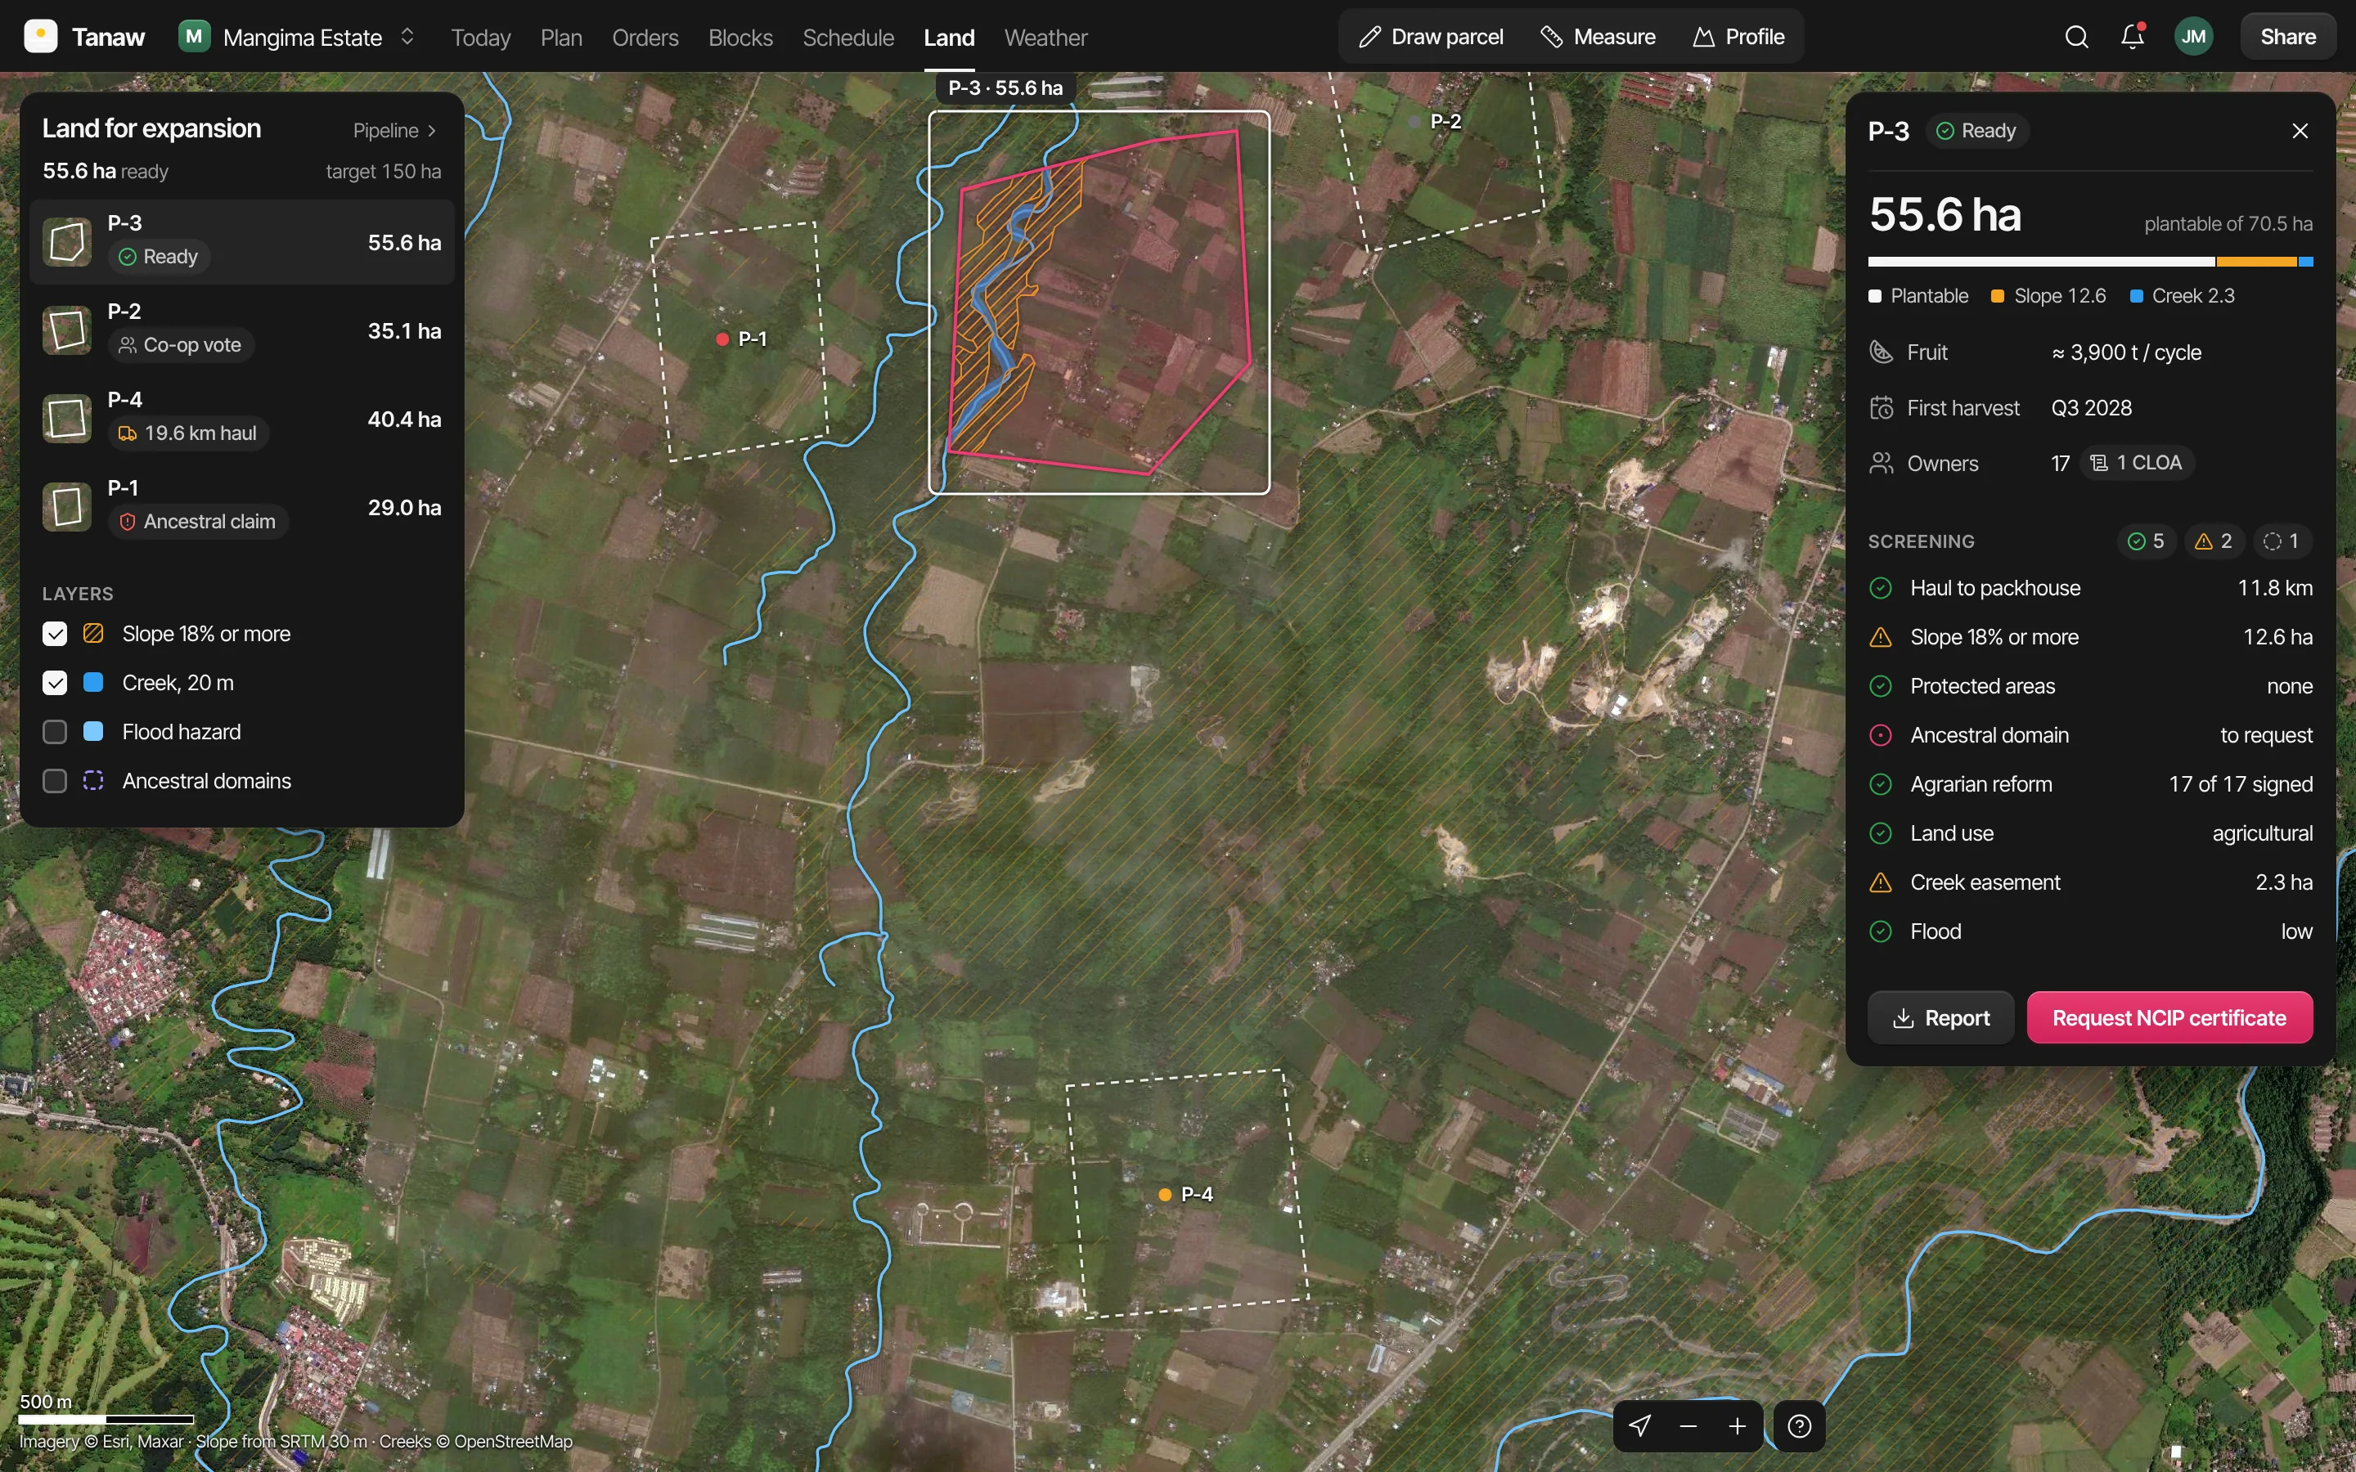This screenshot has height=1472, width=2356.
Task: Click the locate-me arrow map control
Action: tap(1639, 1426)
